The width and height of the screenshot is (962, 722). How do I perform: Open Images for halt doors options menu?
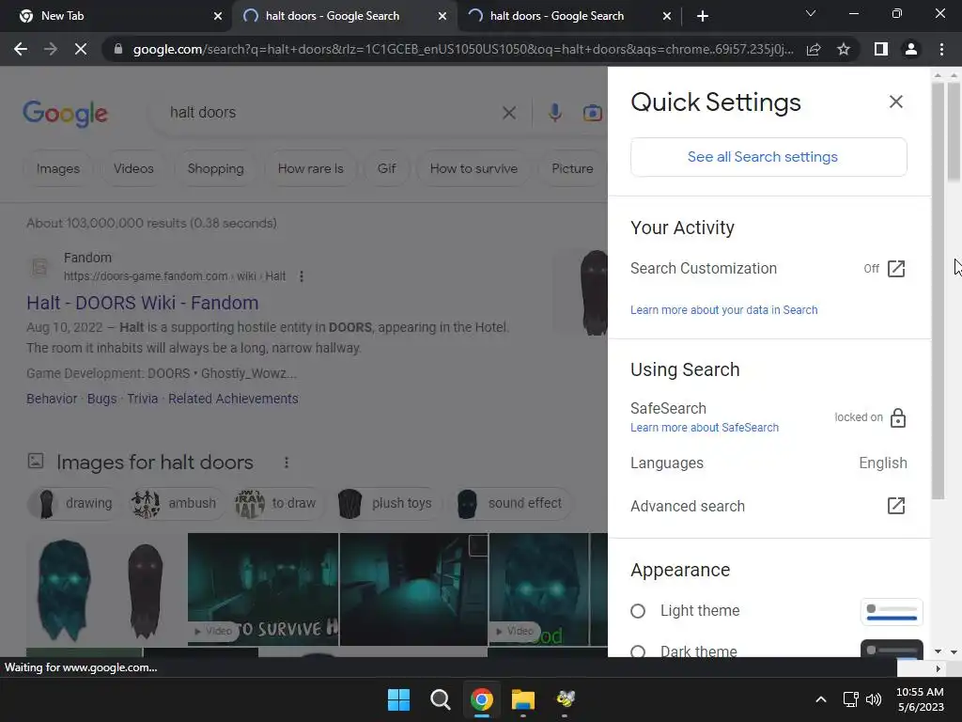[x=287, y=463]
